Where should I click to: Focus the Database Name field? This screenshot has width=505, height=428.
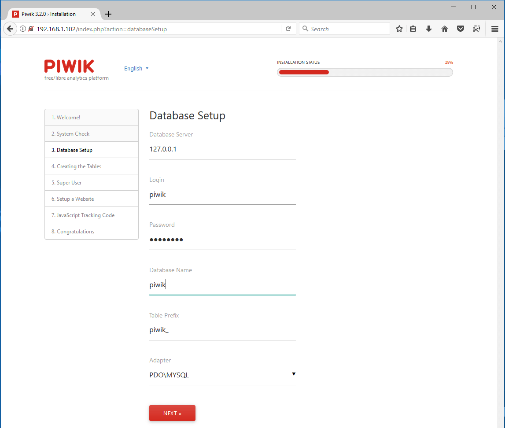222,285
